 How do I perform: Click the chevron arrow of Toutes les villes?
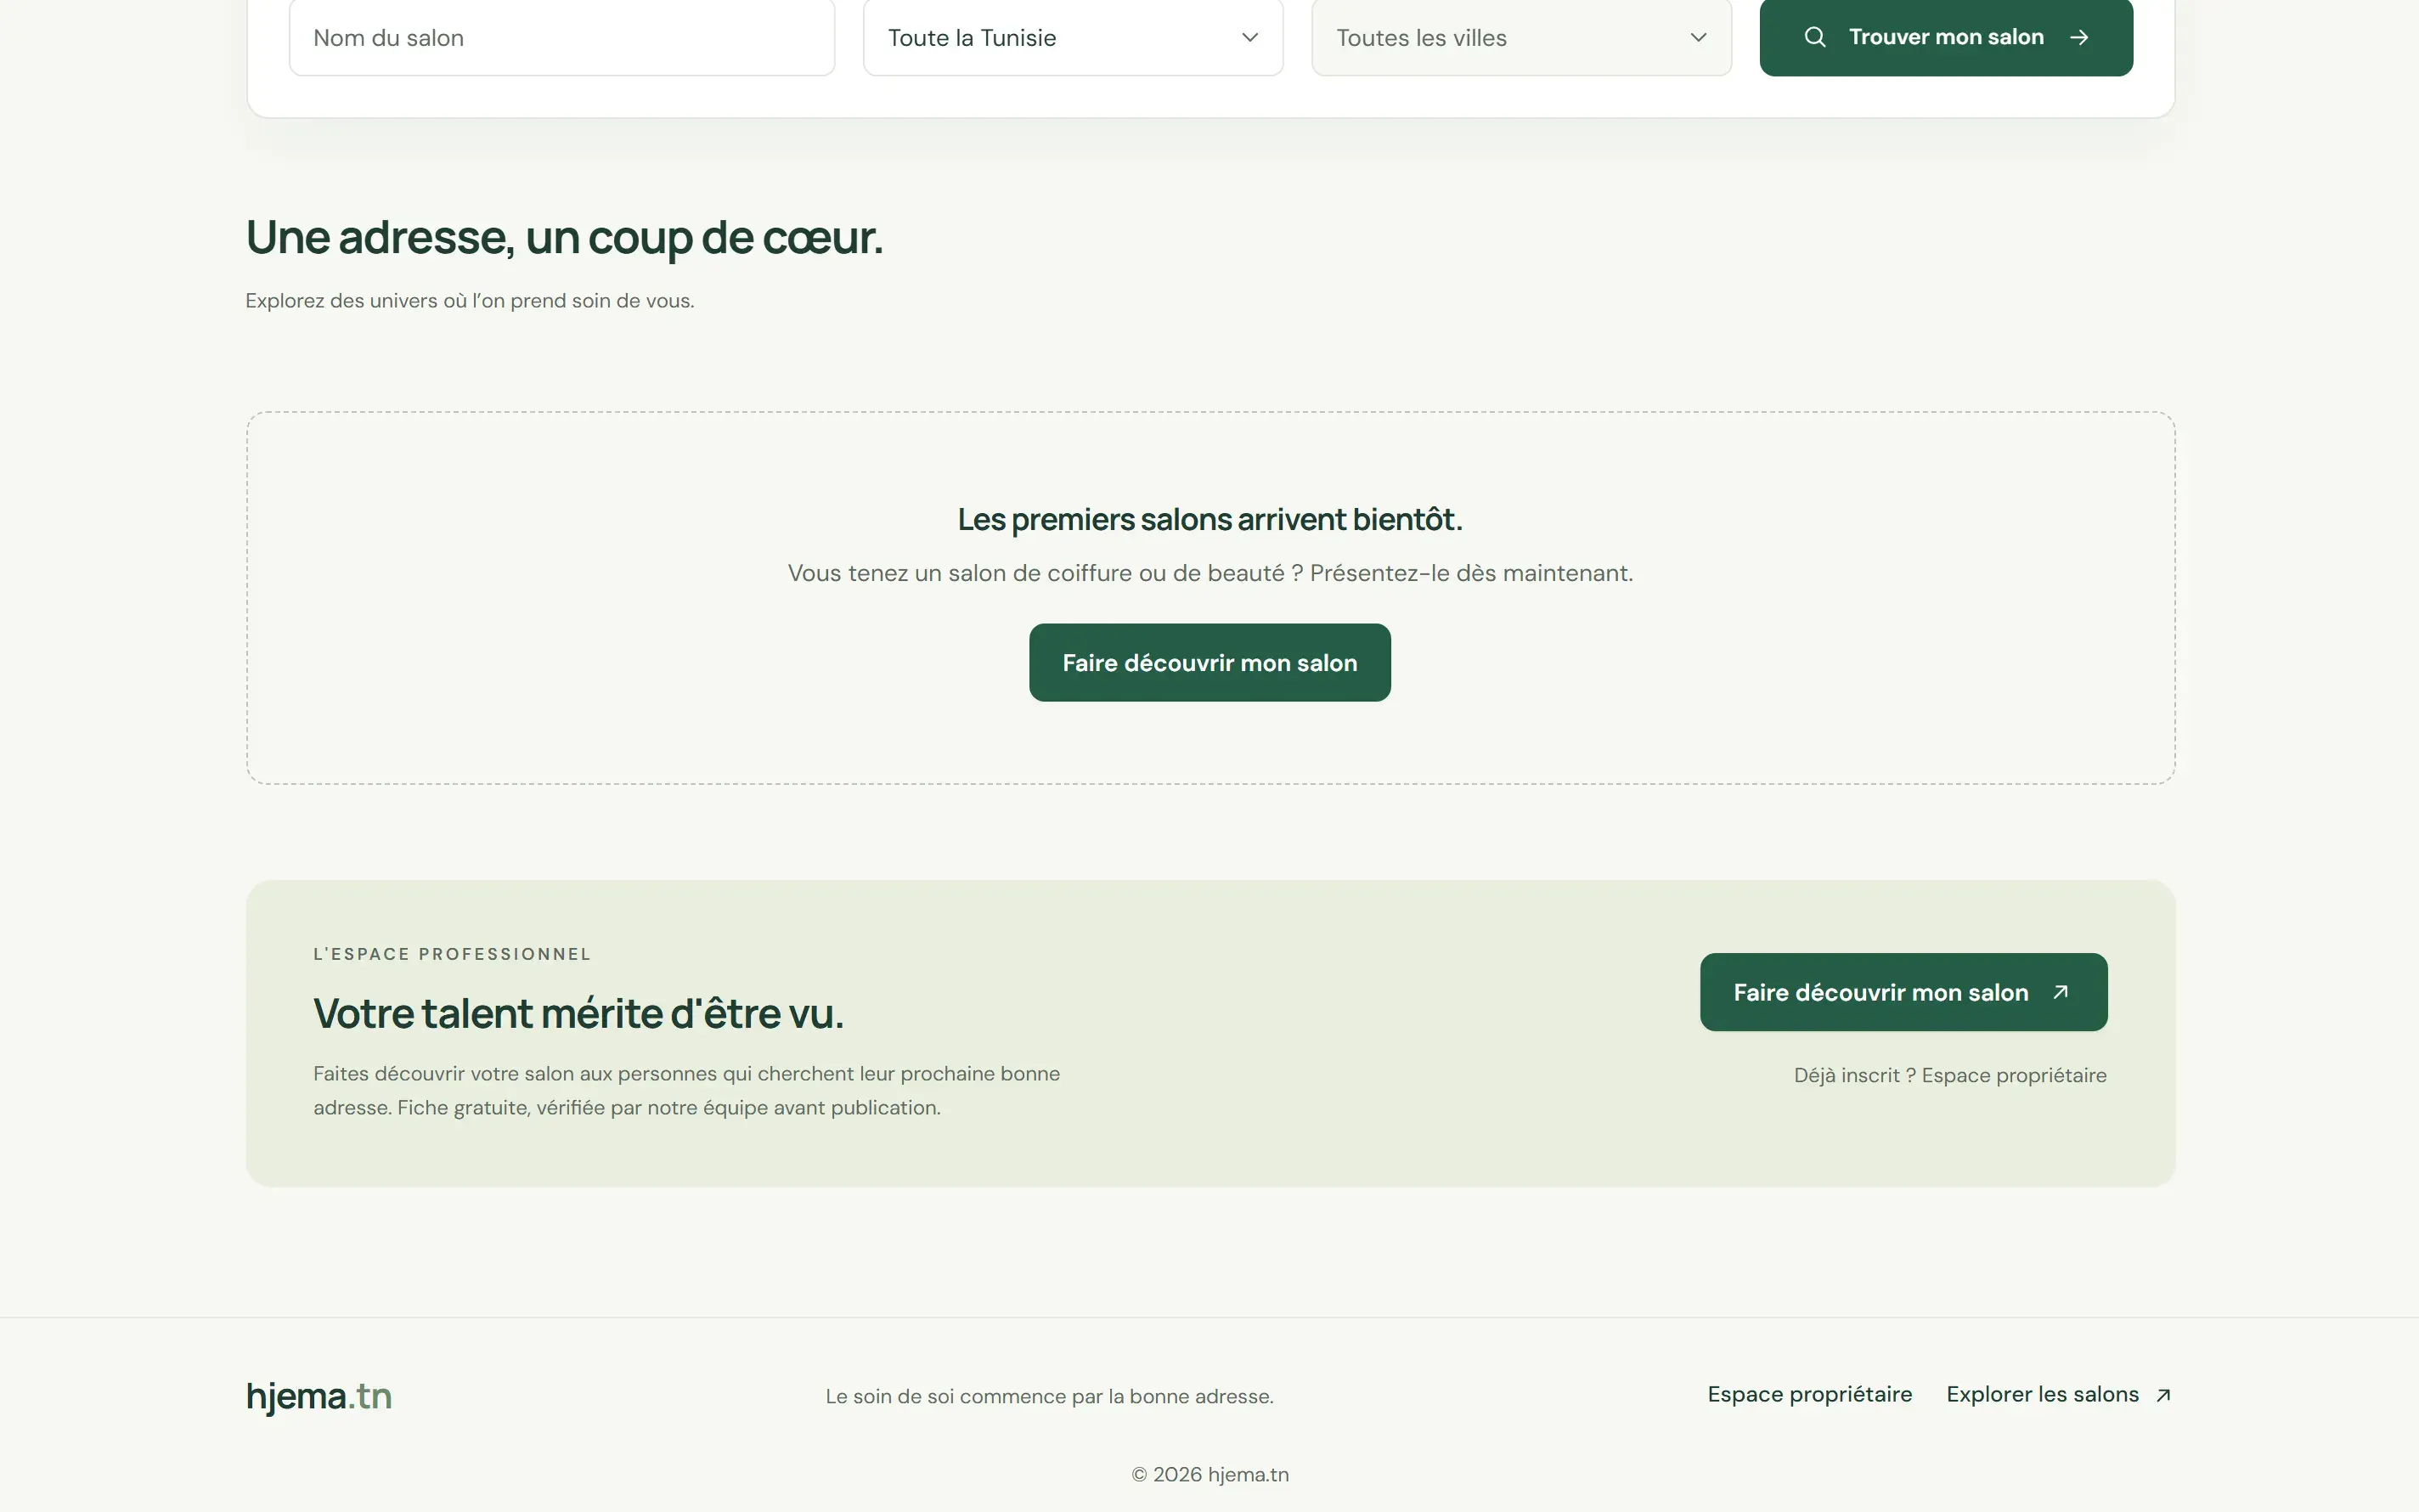pyautogui.click(x=1698, y=37)
